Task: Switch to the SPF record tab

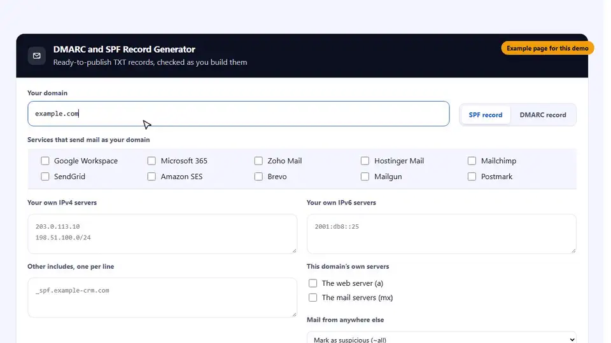Action: 485,115
